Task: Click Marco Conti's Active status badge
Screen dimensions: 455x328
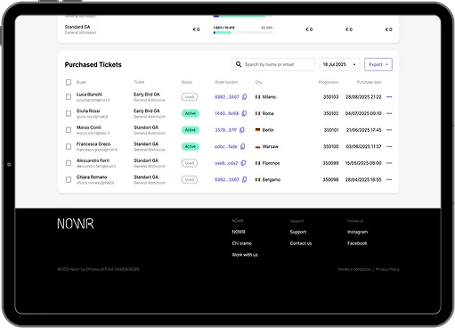Action: pyautogui.click(x=191, y=130)
